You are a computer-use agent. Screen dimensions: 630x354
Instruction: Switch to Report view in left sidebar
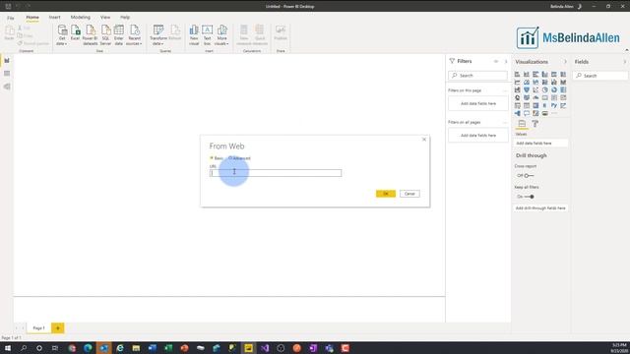click(x=7, y=61)
